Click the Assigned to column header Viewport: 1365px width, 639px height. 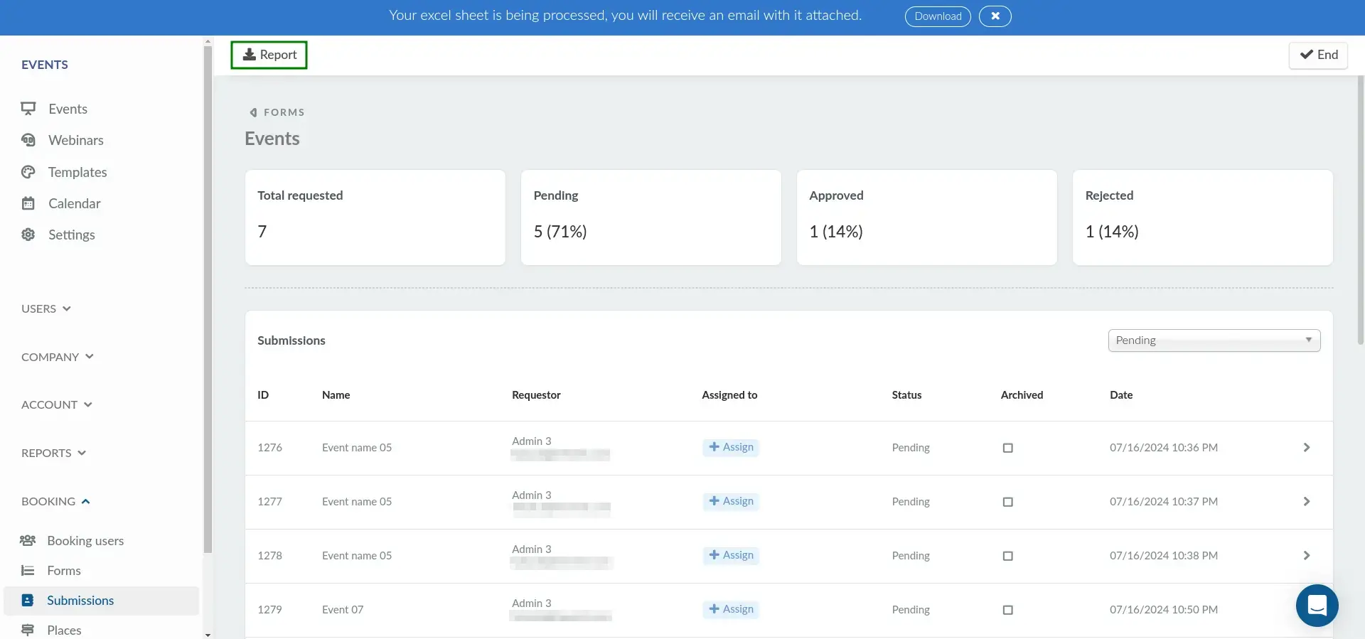tap(729, 395)
